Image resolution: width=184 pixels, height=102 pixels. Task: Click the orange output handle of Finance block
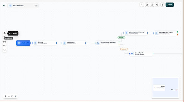coord(177,35)
